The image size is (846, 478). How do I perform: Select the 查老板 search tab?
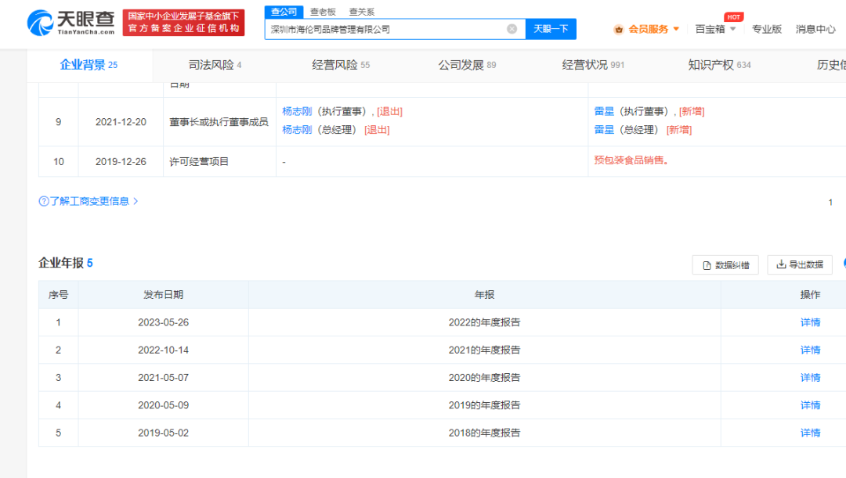[x=323, y=12]
